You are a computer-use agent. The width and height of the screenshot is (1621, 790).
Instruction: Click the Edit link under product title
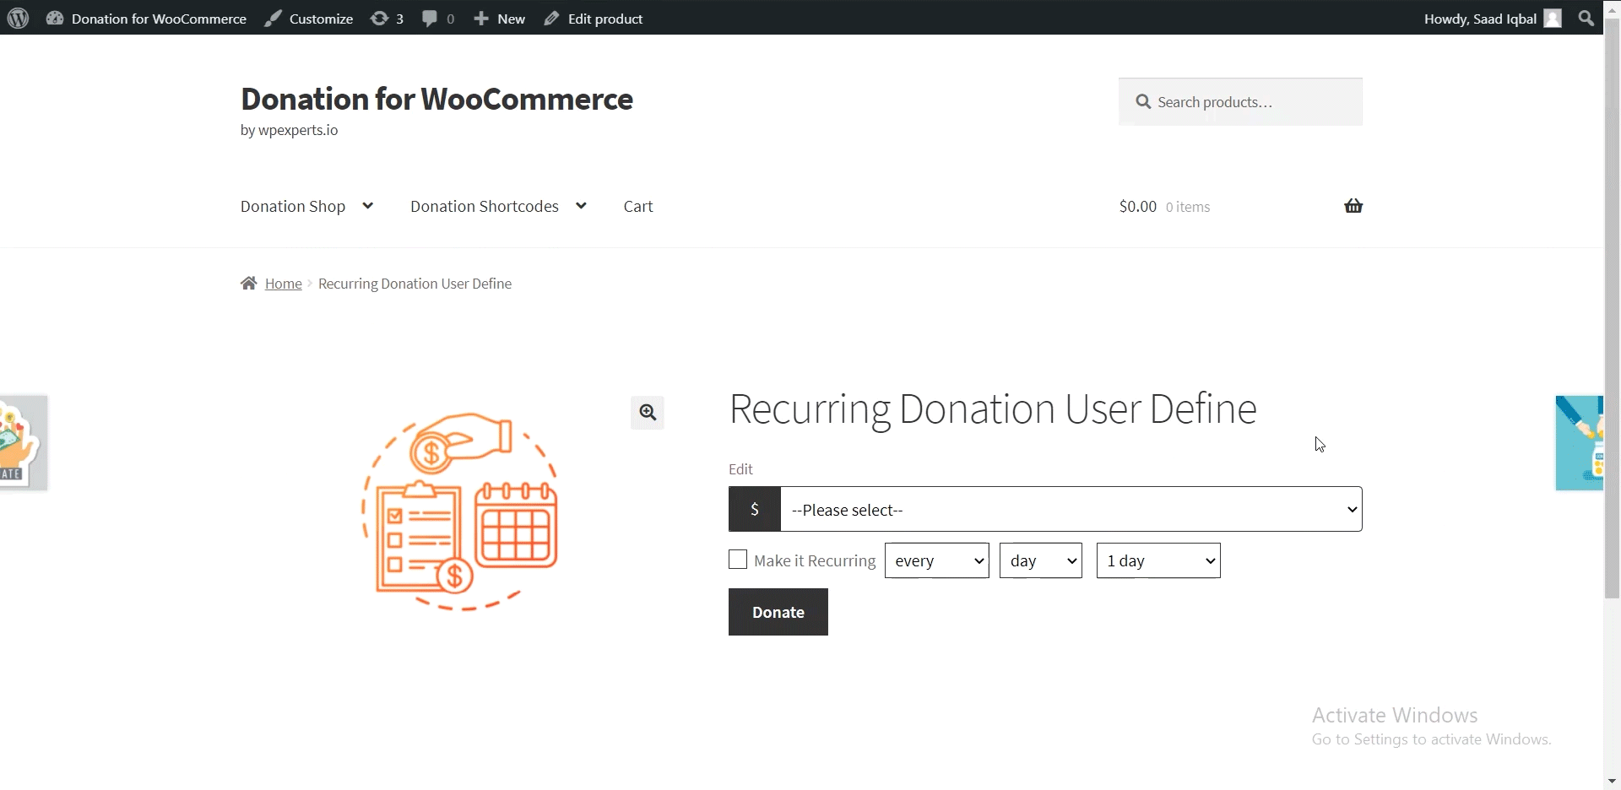point(740,469)
